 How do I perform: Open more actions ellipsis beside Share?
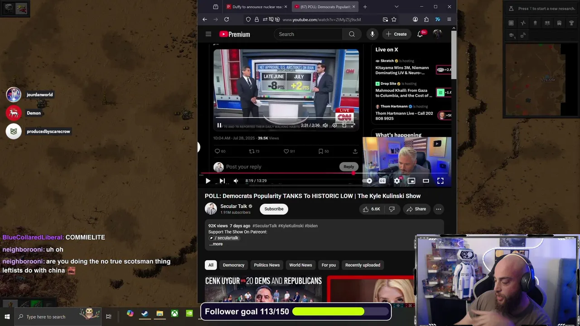pos(439,209)
